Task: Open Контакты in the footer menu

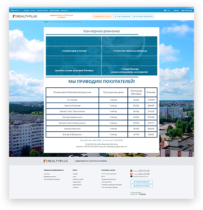Action: [x=76, y=187]
